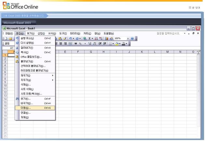This screenshot has width=205, height=141.
Task: Choose 잘라내기 (Ctrl+X) in Edit menu
Action: (35, 48)
